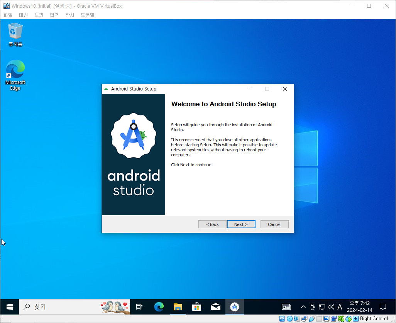This screenshot has width=396, height=323.
Task: Open VirtualBox mouse integration indicator
Action: tap(349, 318)
